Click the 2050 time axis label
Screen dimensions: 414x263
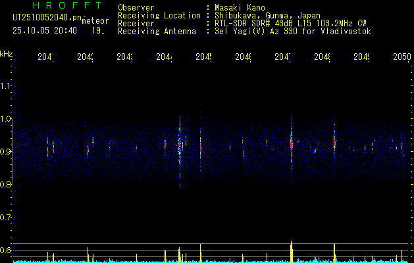click(402, 57)
